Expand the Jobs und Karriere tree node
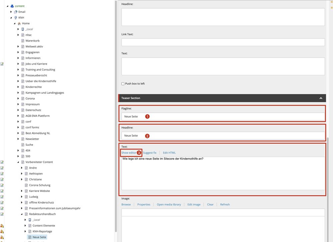The width and height of the screenshot is (333, 242). point(18,64)
